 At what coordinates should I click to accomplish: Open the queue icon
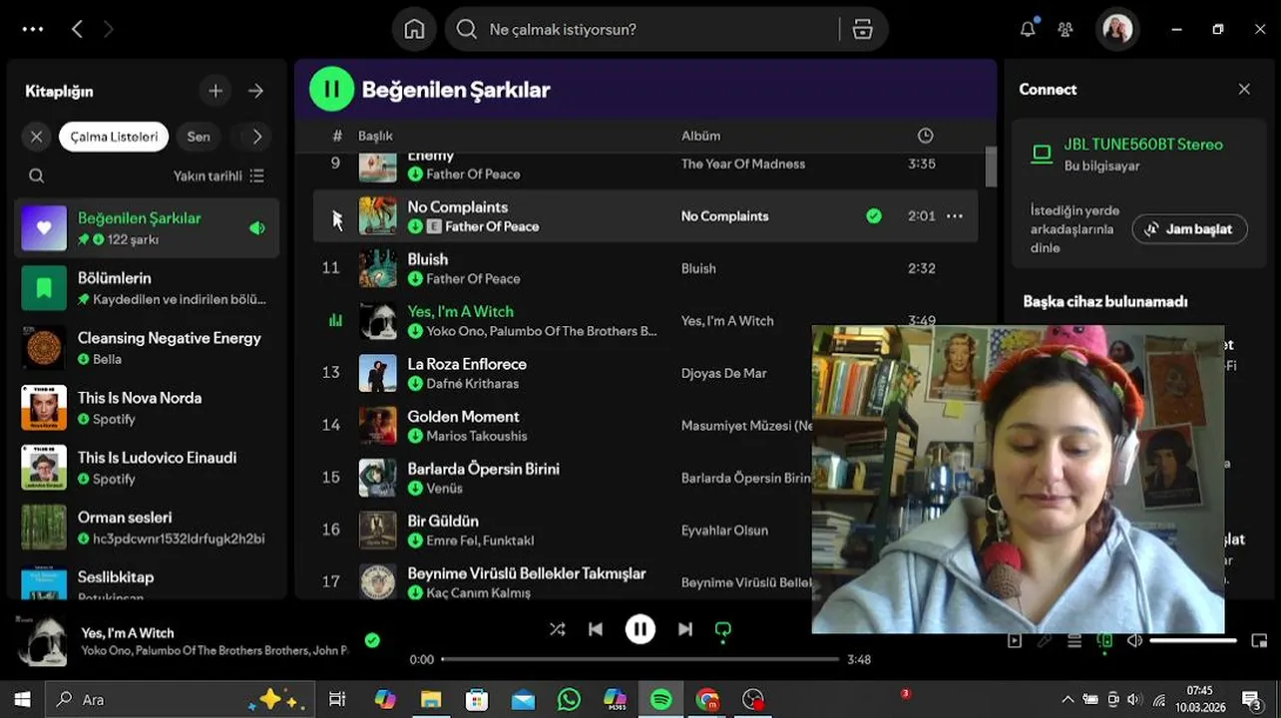[x=1074, y=641]
